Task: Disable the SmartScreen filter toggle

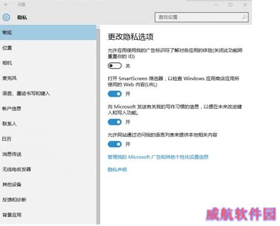Action: [115, 94]
